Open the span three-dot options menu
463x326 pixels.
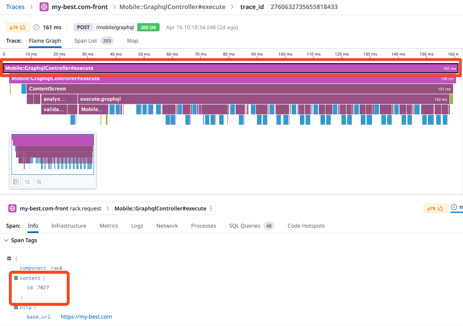(211, 209)
